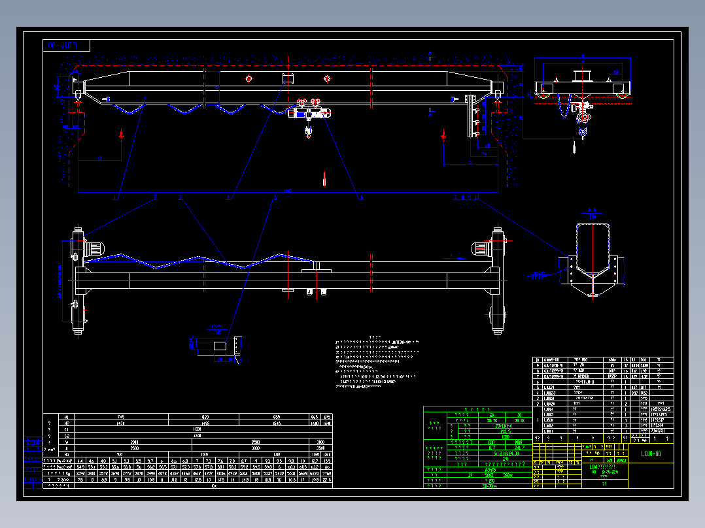Select the 820 cell in the dimension table
The width and height of the screenshot is (705, 528).
coord(204,417)
